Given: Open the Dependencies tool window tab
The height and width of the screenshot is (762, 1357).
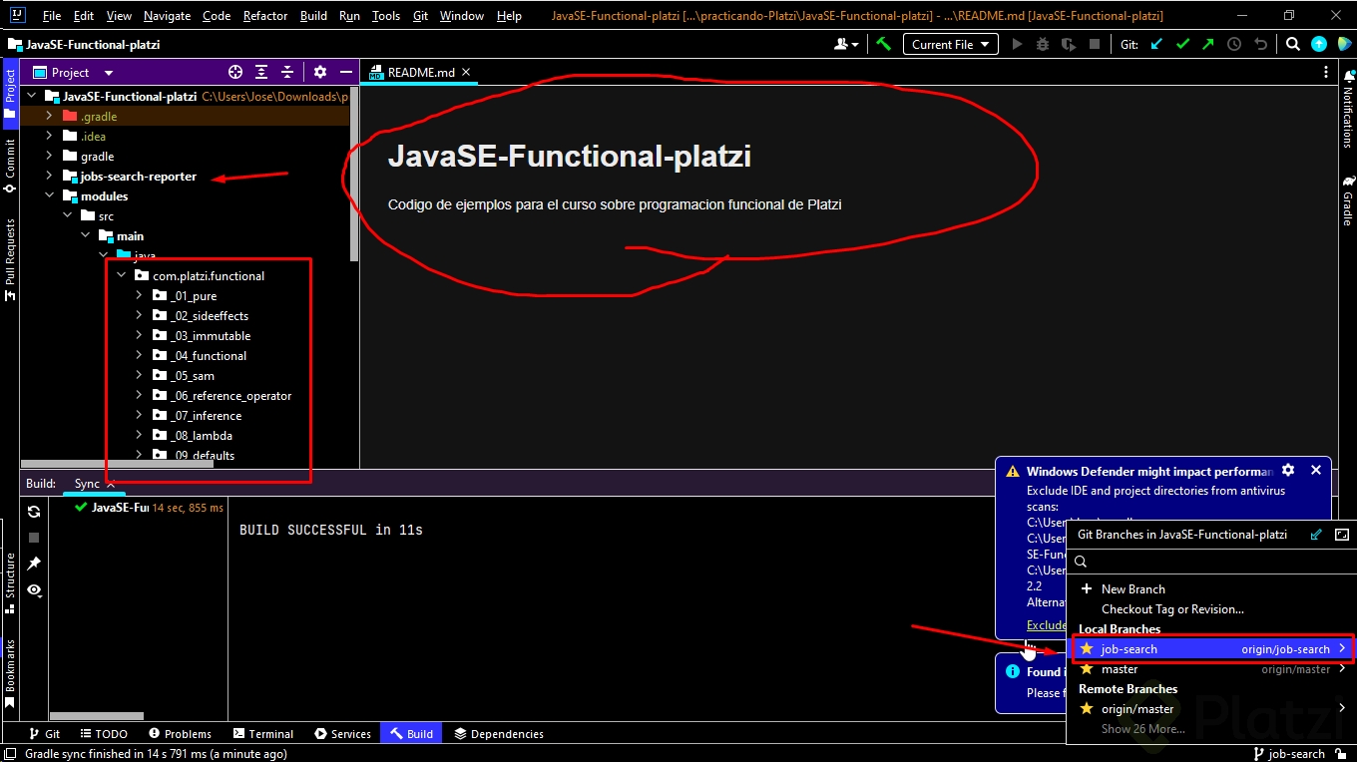Looking at the screenshot, I should pos(498,734).
